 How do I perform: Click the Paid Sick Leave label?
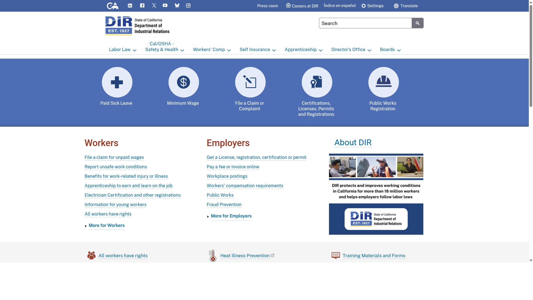point(116,103)
